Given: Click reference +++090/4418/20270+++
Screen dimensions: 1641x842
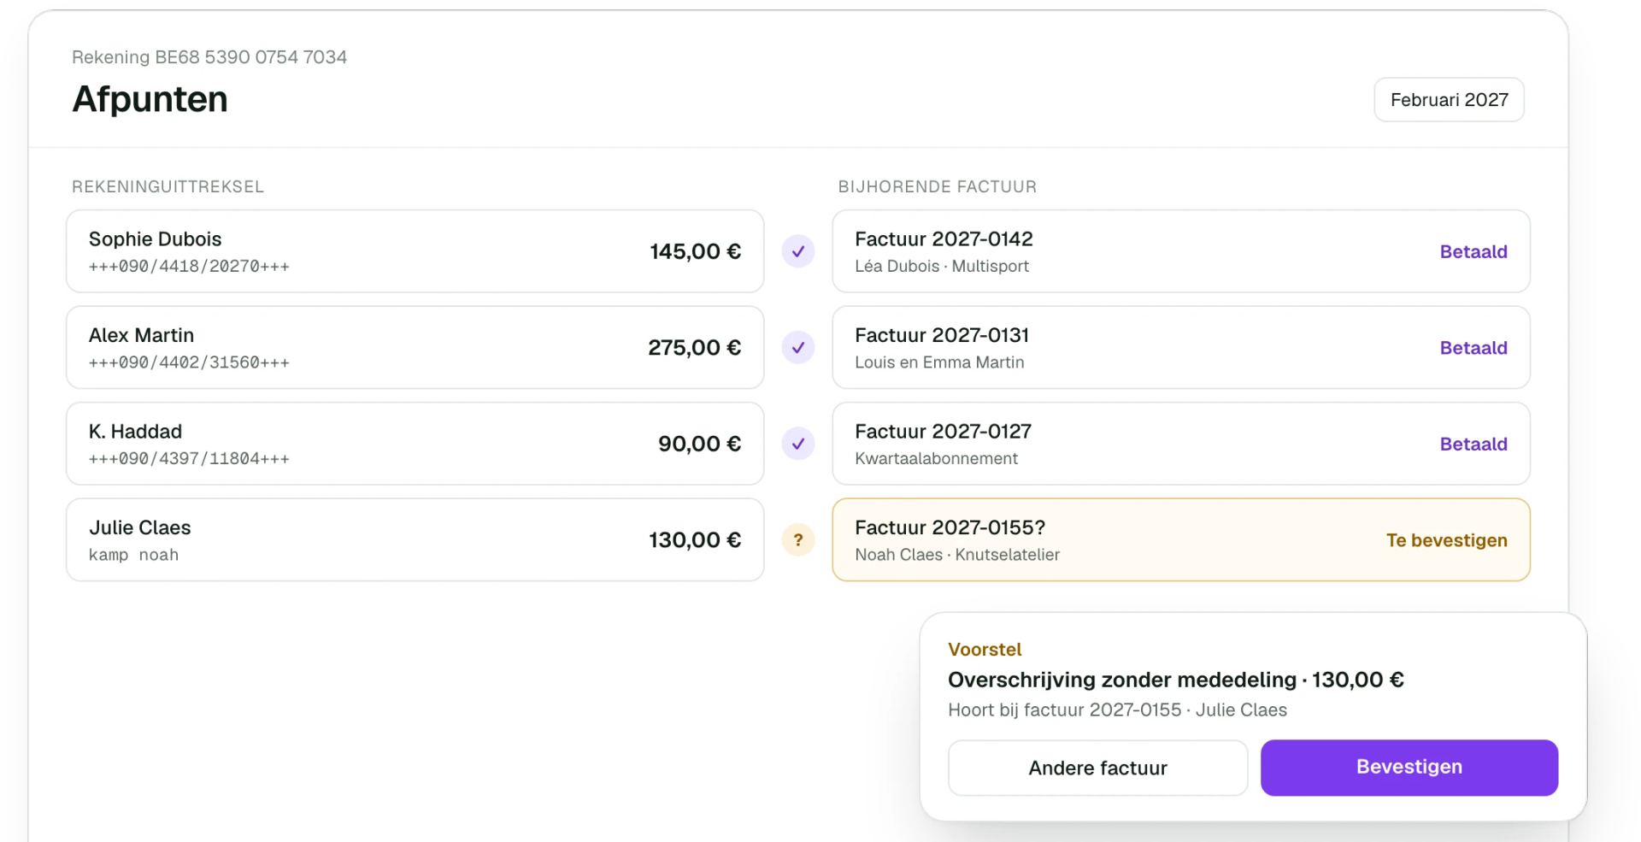Looking at the screenshot, I should [x=189, y=267].
